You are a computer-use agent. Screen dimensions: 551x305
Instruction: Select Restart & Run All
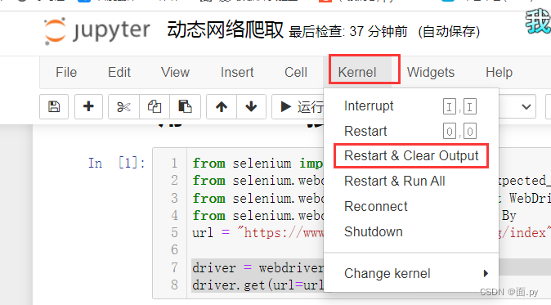point(411,181)
